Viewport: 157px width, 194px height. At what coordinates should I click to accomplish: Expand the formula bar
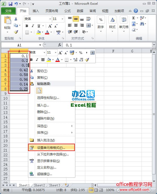tap(154, 45)
